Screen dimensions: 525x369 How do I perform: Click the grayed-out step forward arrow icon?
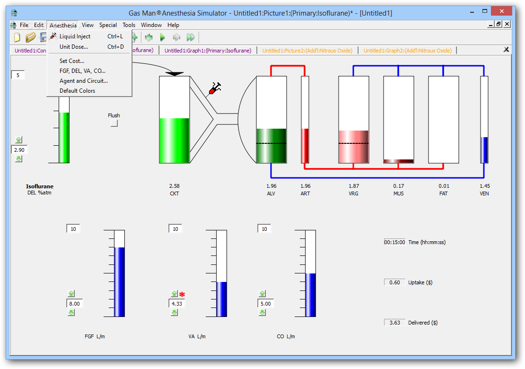pos(176,37)
